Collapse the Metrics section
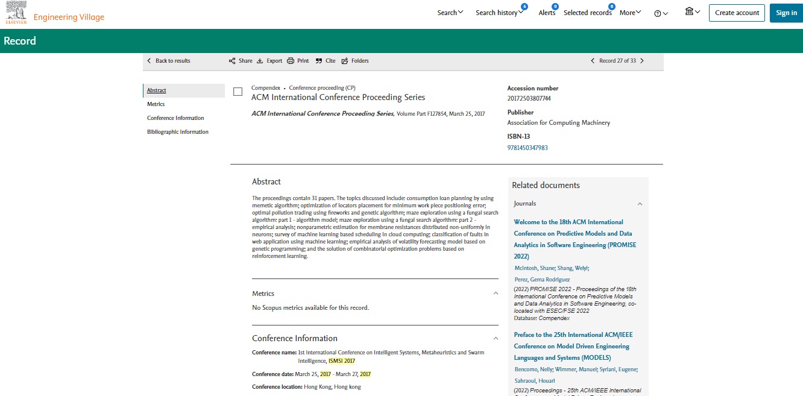This screenshot has width=803, height=396. [x=496, y=294]
